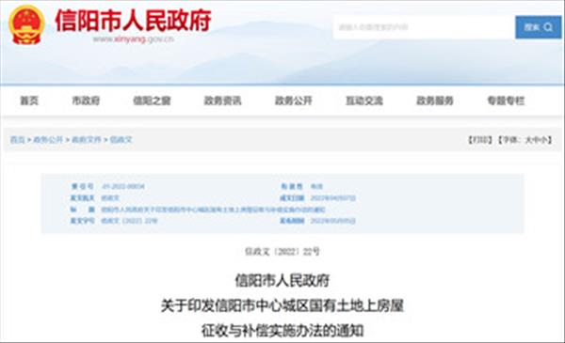The width and height of the screenshot is (565, 343).
Task: Click 信政文 in the breadcrumb
Action: point(121,140)
